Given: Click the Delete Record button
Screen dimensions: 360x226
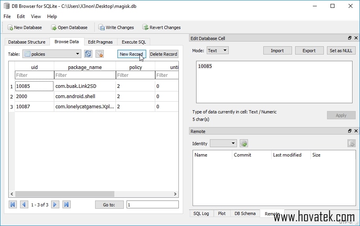Looking at the screenshot, I should click(x=163, y=54).
